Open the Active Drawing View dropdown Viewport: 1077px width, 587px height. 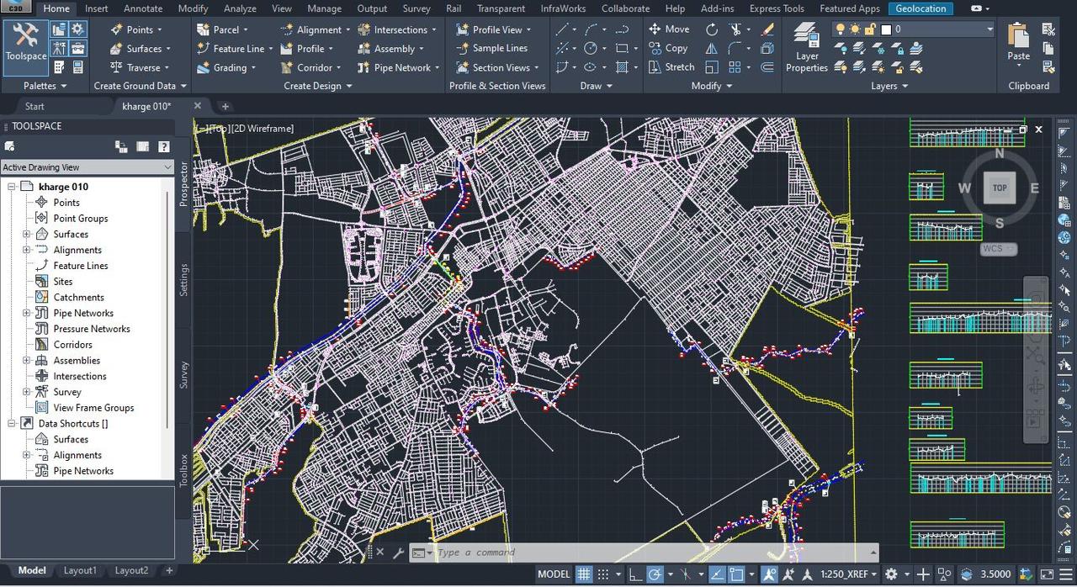click(x=165, y=167)
